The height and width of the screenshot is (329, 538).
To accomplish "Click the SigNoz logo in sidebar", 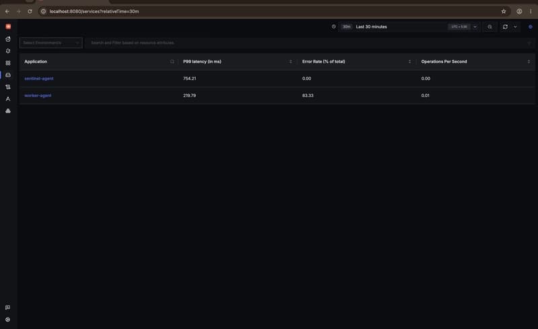I will [x=8, y=26].
